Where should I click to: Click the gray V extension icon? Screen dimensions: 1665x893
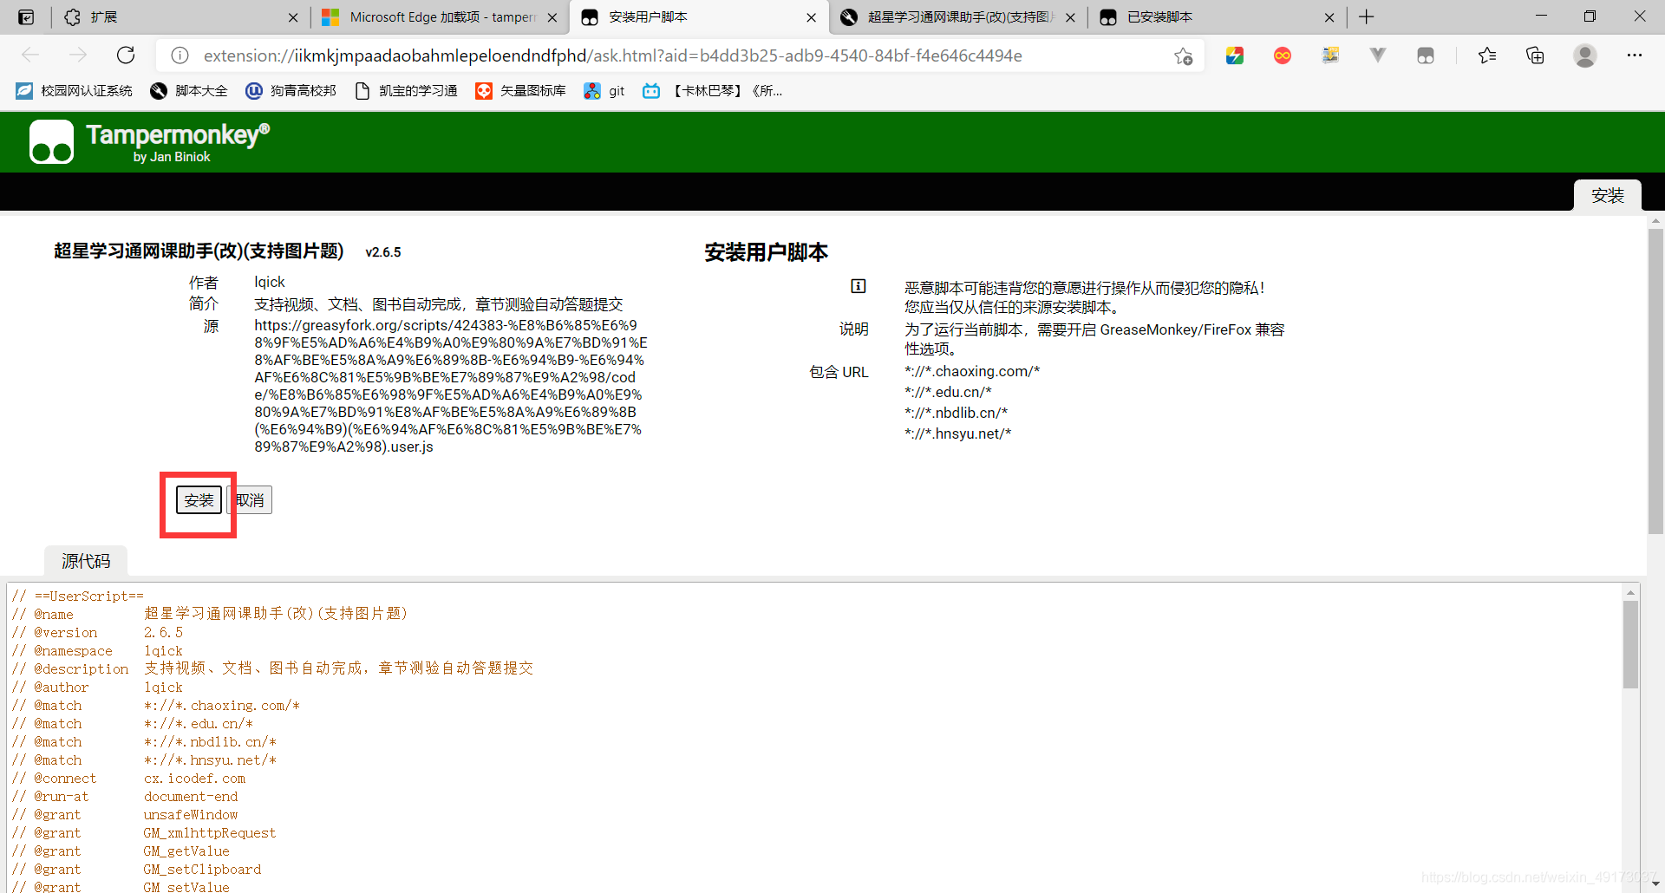(x=1377, y=55)
